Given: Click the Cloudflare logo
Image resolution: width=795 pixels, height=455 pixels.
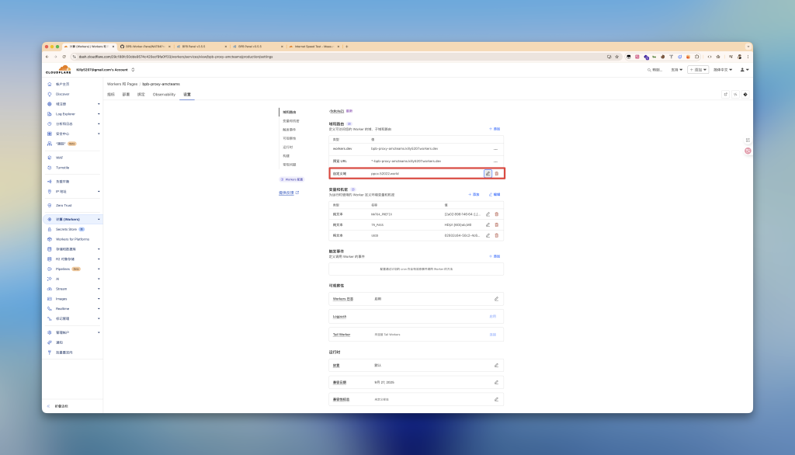Looking at the screenshot, I should pyautogui.click(x=59, y=70).
